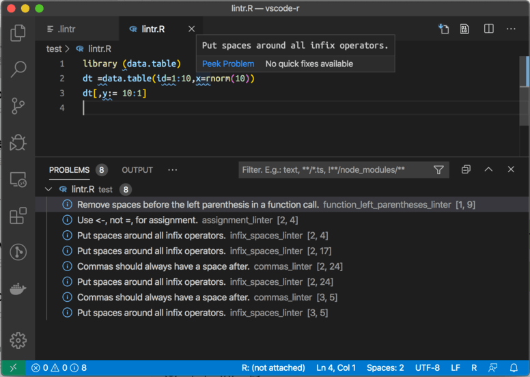
Task: Click line number 2 in the gutter
Action: [62, 79]
